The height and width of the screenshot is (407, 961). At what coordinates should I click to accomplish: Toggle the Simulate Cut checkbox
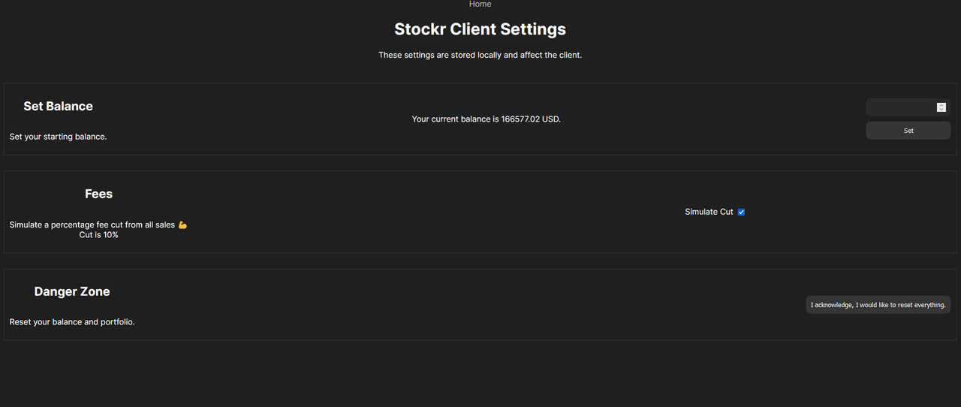tap(741, 213)
